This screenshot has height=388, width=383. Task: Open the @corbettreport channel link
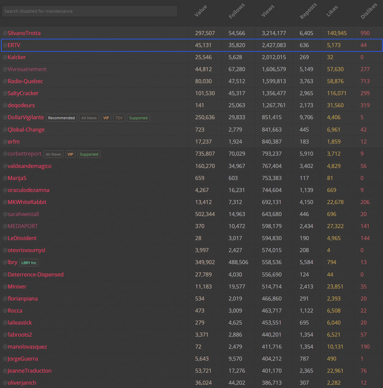point(22,154)
